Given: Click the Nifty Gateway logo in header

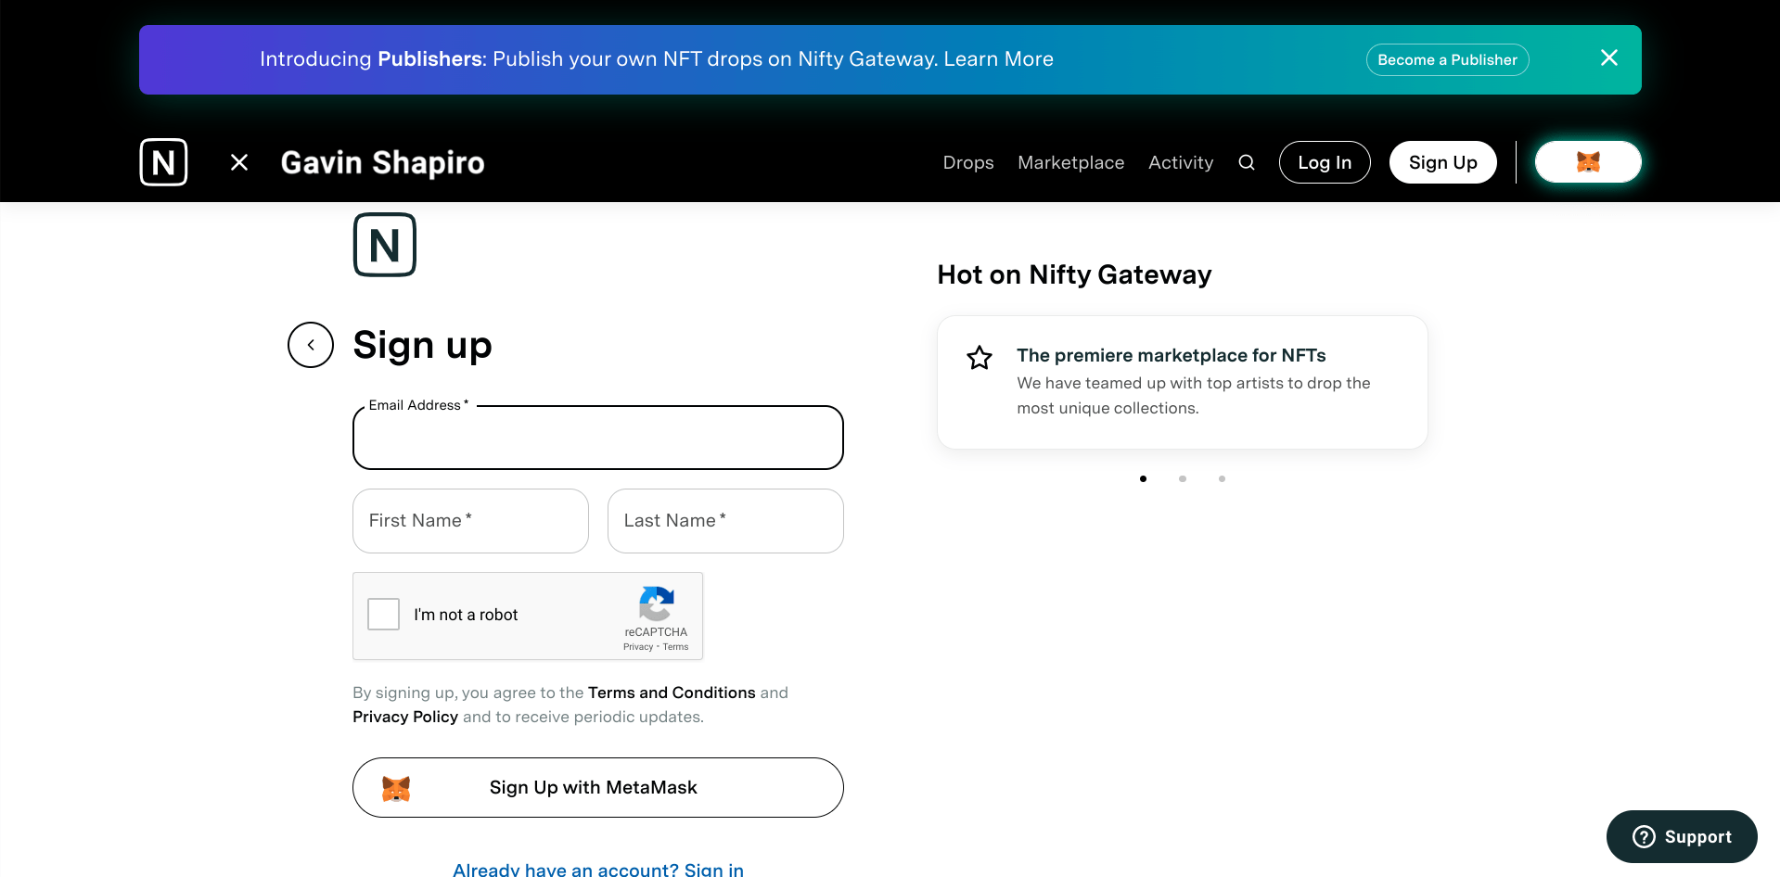Looking at the screenshot, I should (163, 162).
